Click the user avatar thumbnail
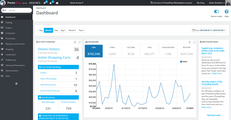Screen dimensions: 231x120 228,3
